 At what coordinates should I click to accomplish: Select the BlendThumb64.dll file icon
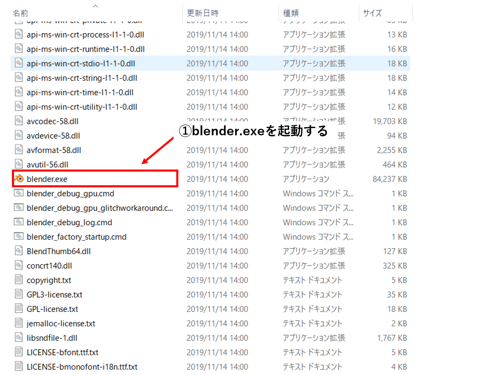tap(19, 251)
